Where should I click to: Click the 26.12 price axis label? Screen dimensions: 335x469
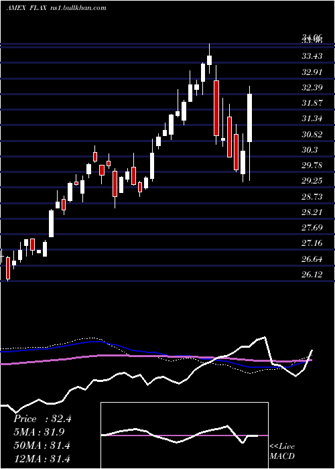click(312, 275)
